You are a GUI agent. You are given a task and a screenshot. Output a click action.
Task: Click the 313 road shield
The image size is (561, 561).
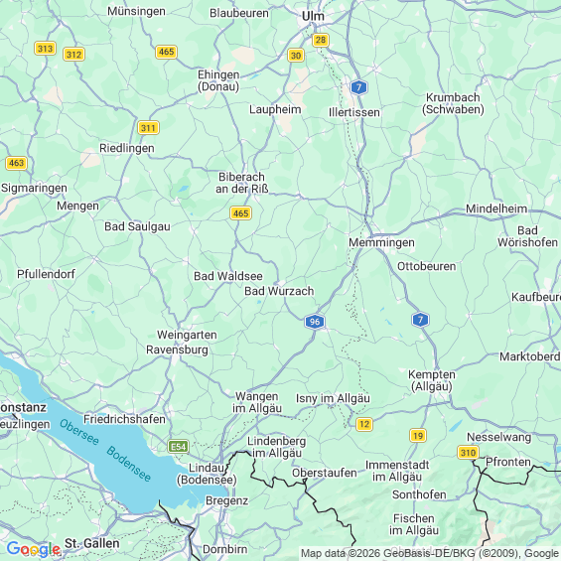pyautogui.click(x=45, y=49)
